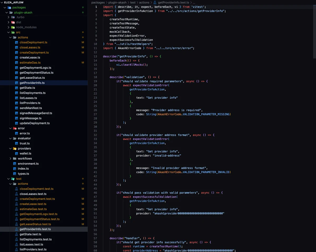Click packages breadcrumb segment

tap(98, 2)
